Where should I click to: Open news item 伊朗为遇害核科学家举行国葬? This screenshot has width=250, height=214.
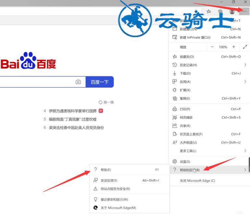coord(73,111)
